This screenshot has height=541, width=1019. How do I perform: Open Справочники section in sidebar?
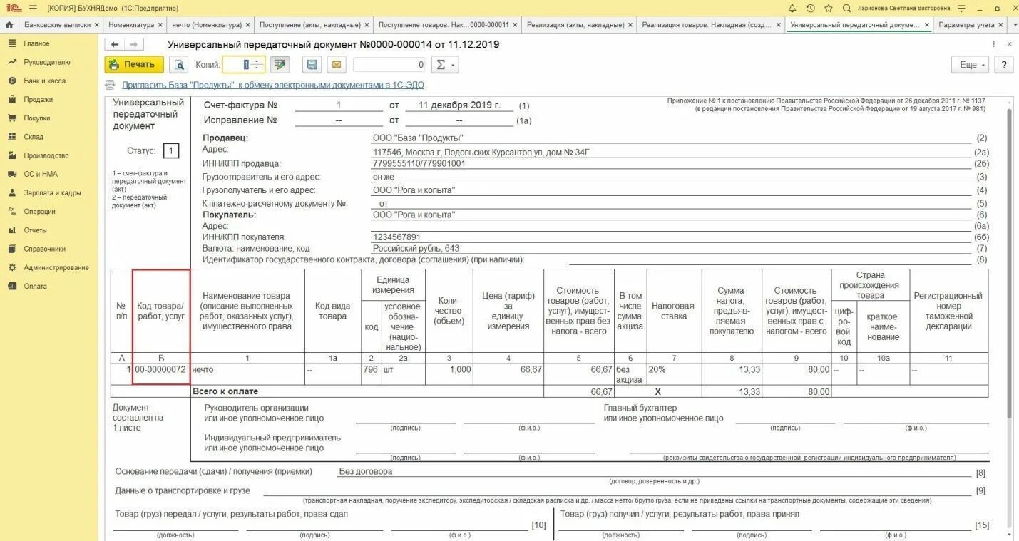click(44, 249)
